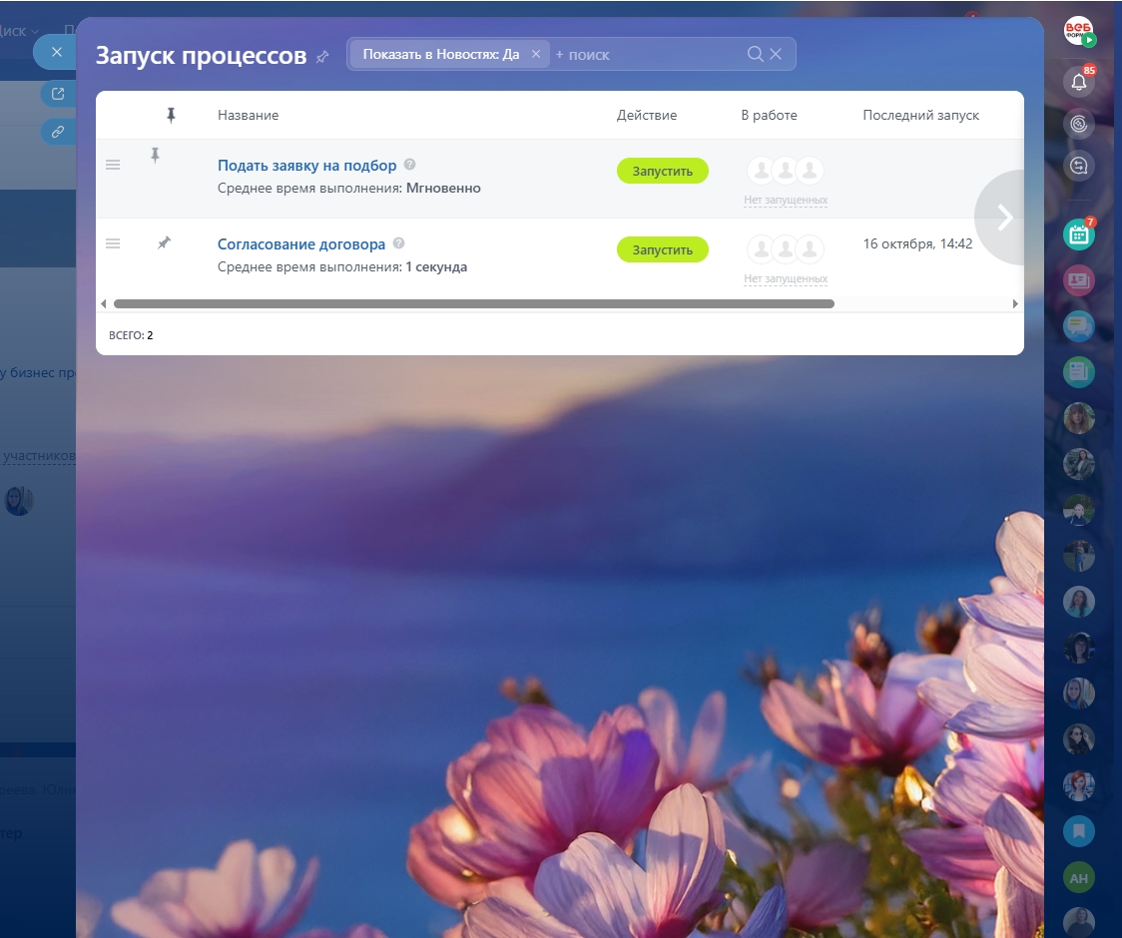The width and height of the screenshot is (1122, 938).
Task: Open the notifications bell with badge 85
Action: click(1078, 82)
